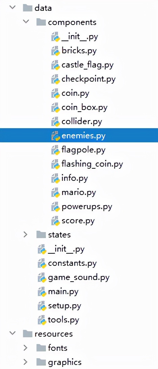Click the Python icon beside flagpole.py

55,150
